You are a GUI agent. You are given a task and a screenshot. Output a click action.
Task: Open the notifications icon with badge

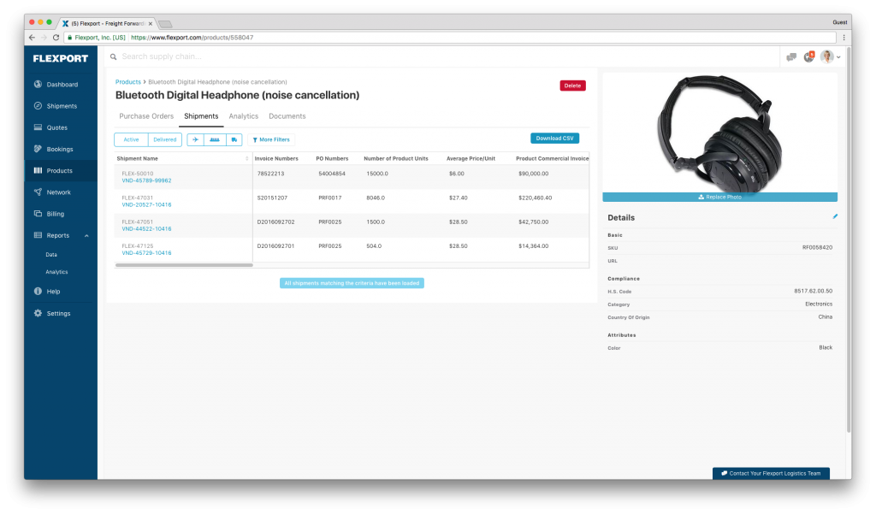[809, 56]
